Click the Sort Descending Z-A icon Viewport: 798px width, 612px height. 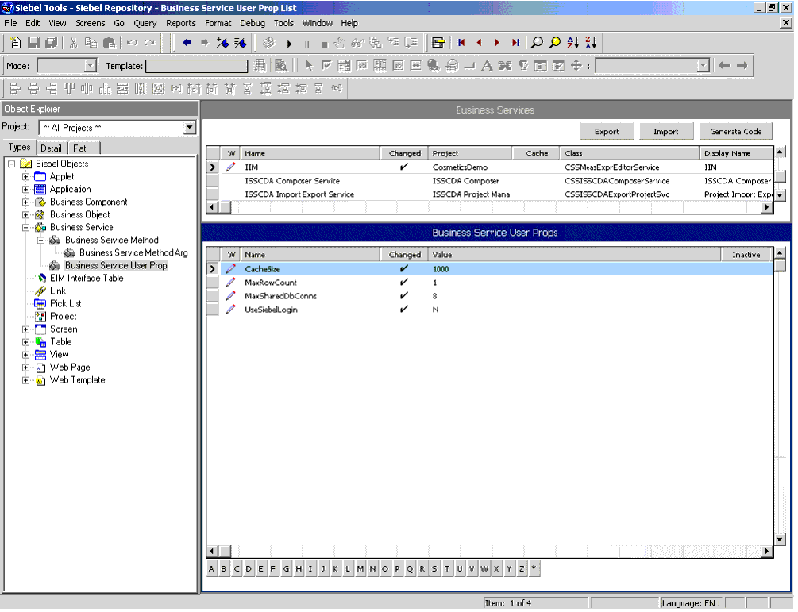point(591,43)
